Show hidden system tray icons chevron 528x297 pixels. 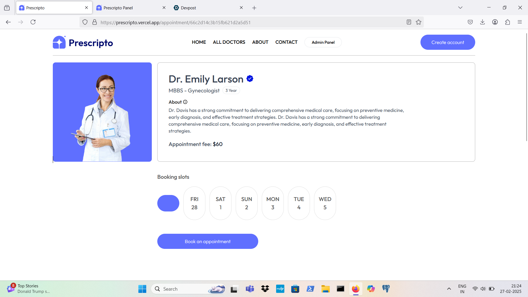coord(449,289)
